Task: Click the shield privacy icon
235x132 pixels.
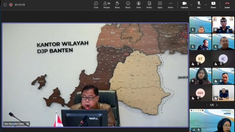Action: click(x=5, y=5)
